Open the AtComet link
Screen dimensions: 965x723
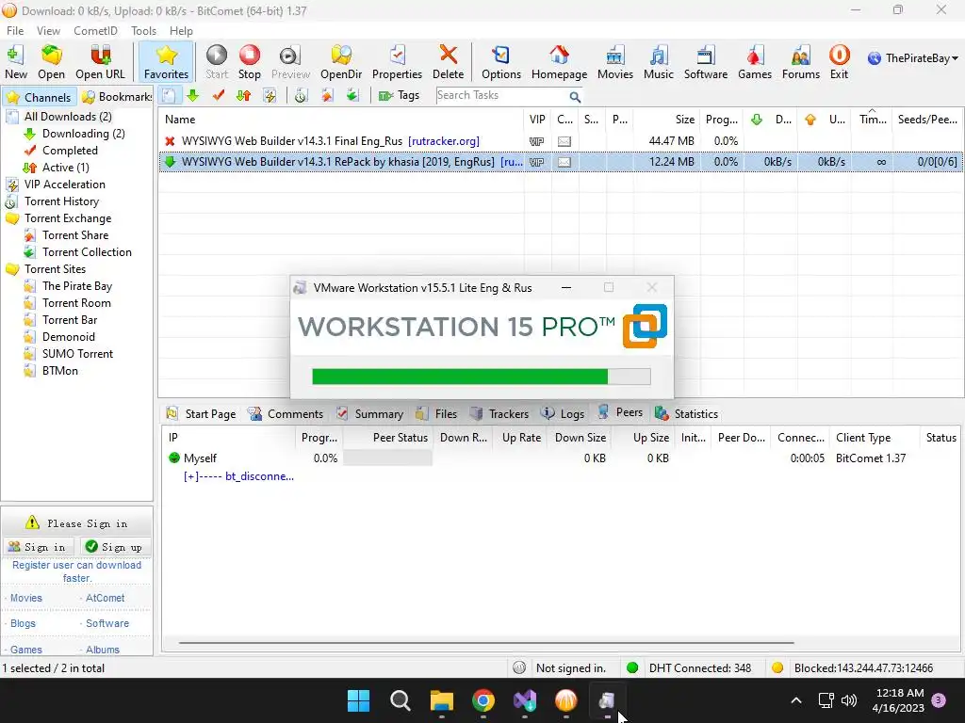pyautogui.click(x=105, y=598)
